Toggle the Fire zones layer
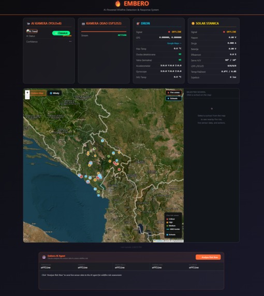Viewport: 264px width, 296px height. point(173,92)
